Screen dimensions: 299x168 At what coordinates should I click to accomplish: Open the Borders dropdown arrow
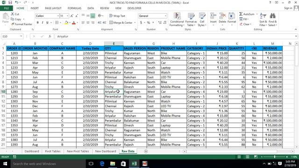tap(60, 23)
